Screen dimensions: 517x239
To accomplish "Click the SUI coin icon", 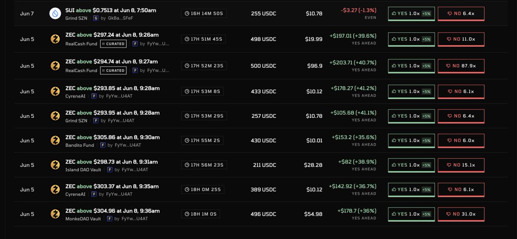I will click(55, 13).
